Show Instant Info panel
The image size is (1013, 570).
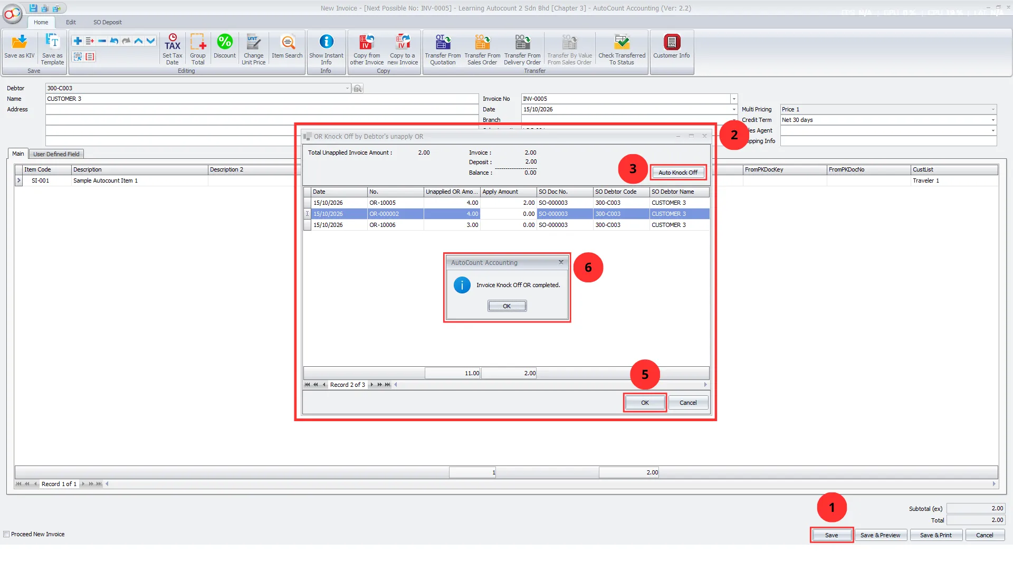tap(326, 49)
